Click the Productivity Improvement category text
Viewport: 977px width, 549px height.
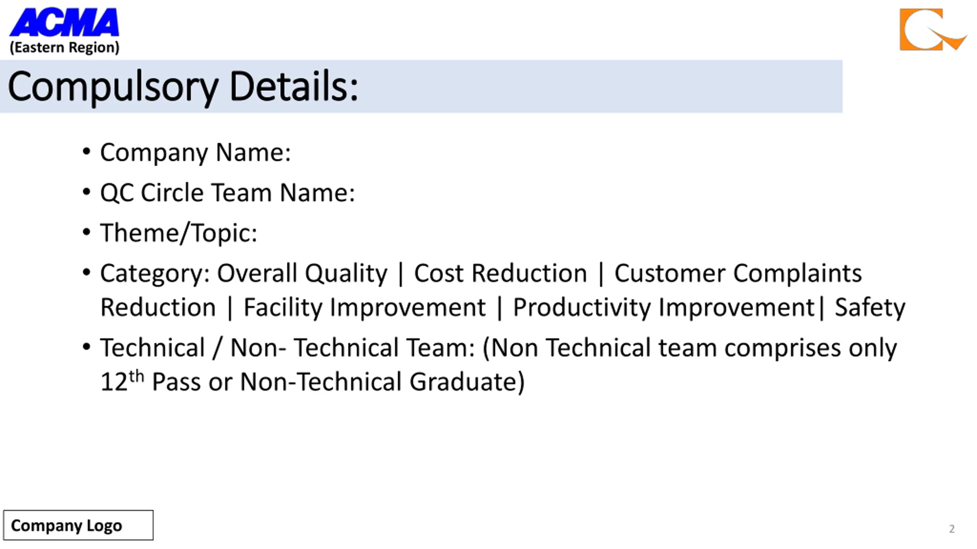point(663,307)
